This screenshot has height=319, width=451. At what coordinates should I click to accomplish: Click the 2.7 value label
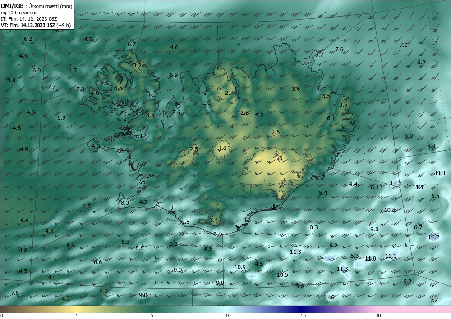click(x=229, y=93)
